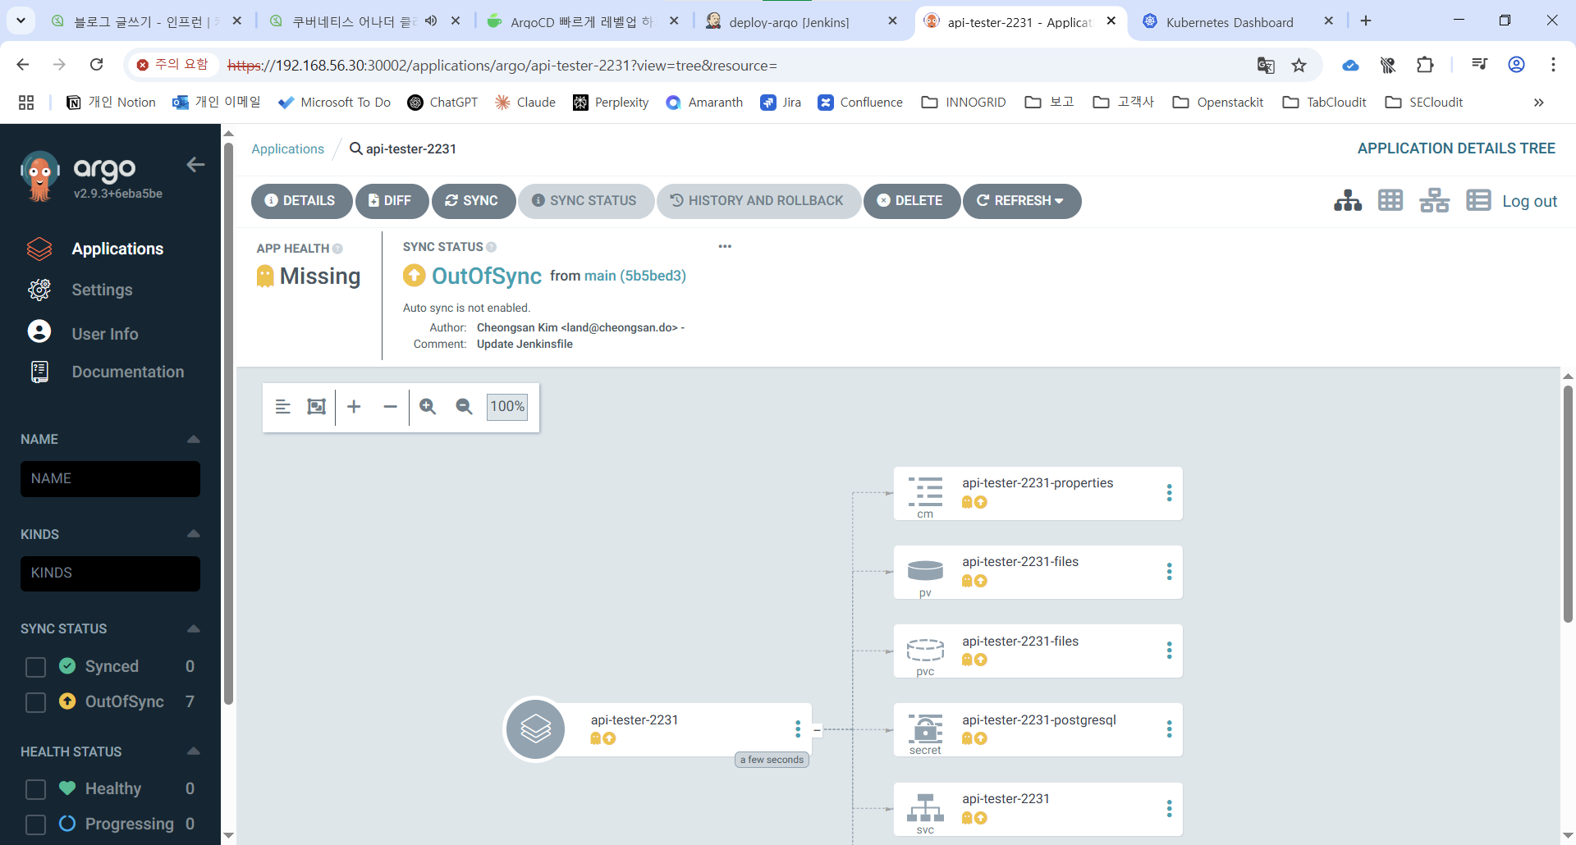Open menu for api-tester-2231-properties node
The image size is (1576, 845).
tap(1169, 492)
